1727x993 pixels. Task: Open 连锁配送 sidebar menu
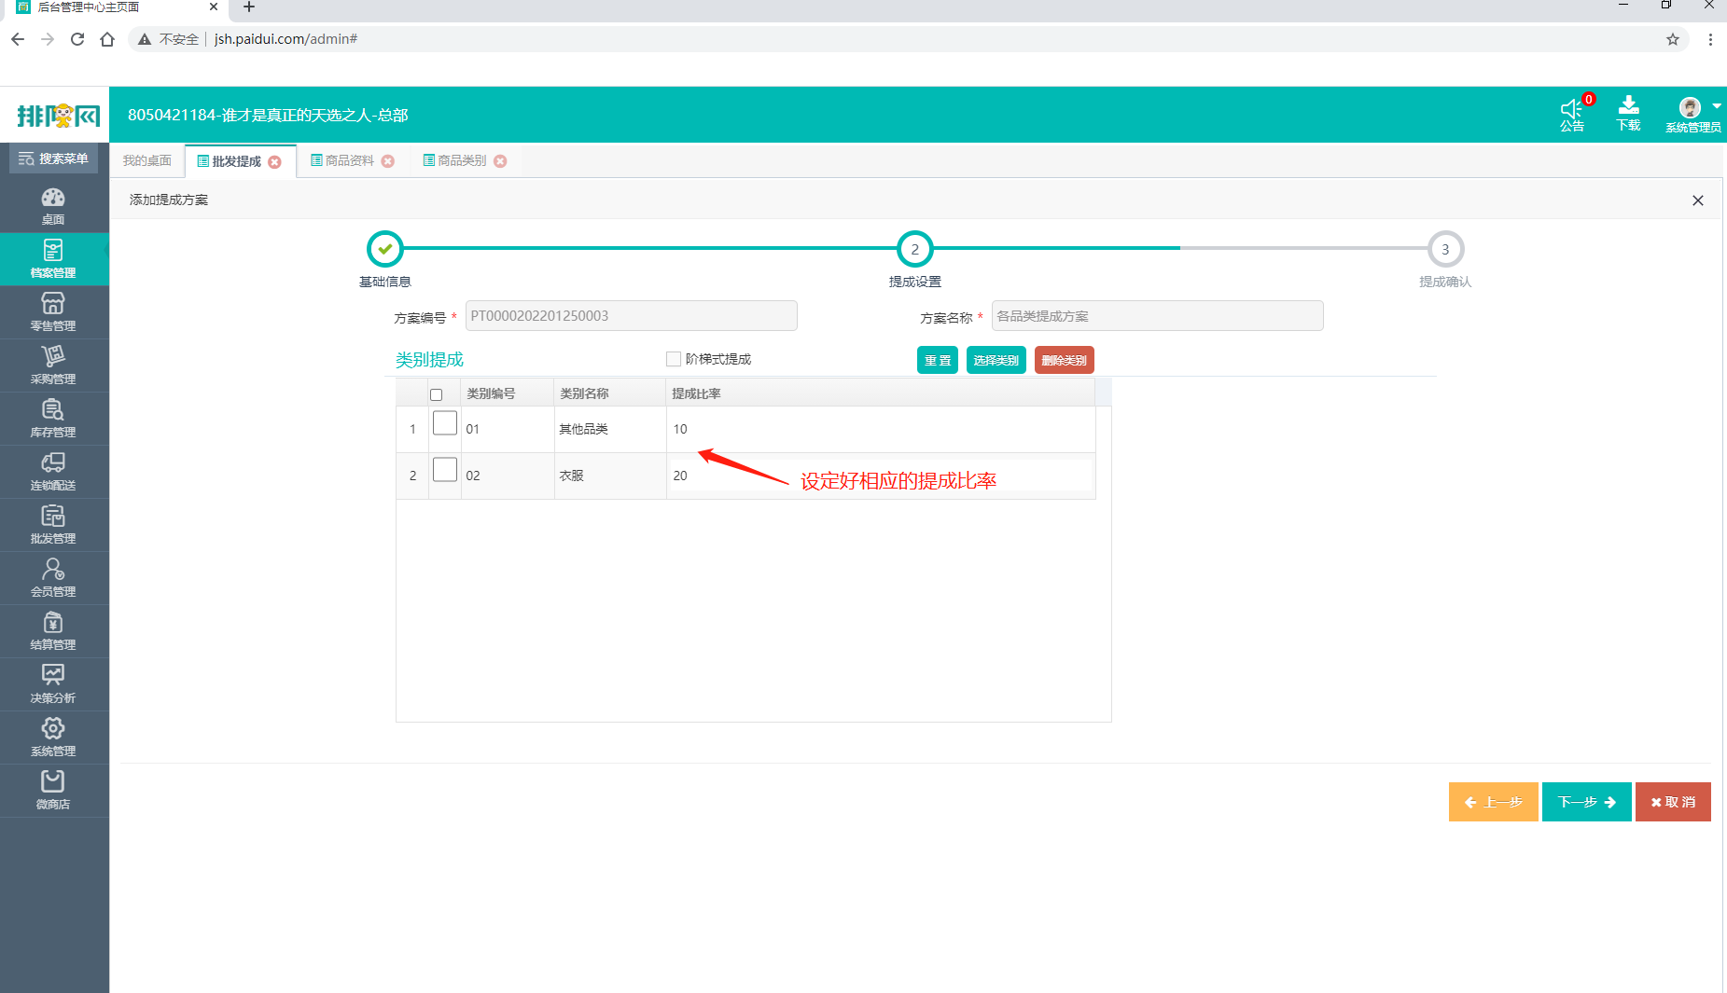click(x=53, y=472)
